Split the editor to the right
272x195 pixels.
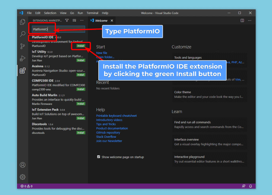coord(242,20)
